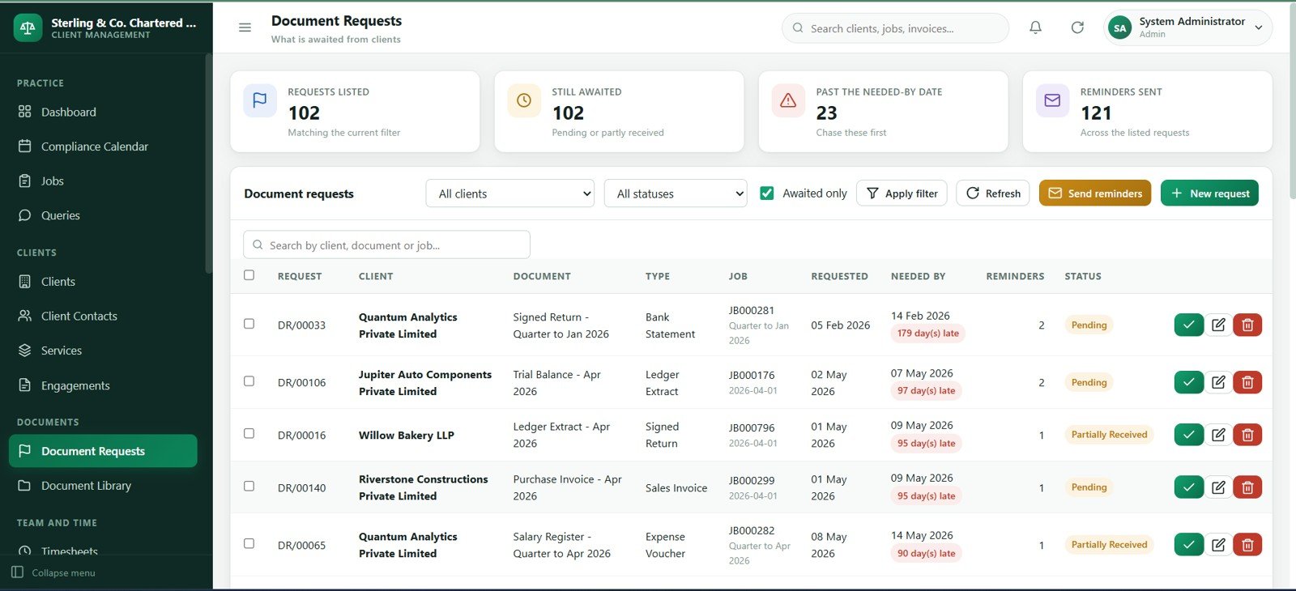Click client Willow Bakery LLP

[x=407, y=436]
